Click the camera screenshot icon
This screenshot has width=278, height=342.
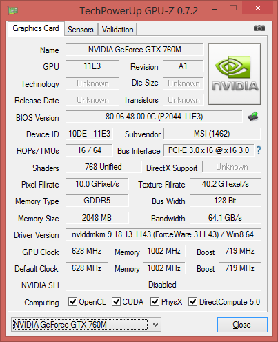[259, 28]
